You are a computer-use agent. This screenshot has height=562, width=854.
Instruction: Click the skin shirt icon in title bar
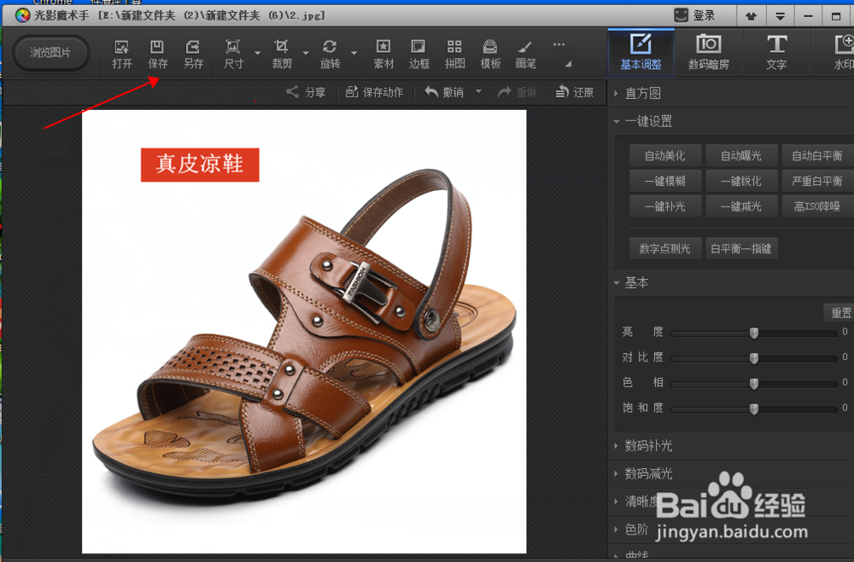click(751, 16)
